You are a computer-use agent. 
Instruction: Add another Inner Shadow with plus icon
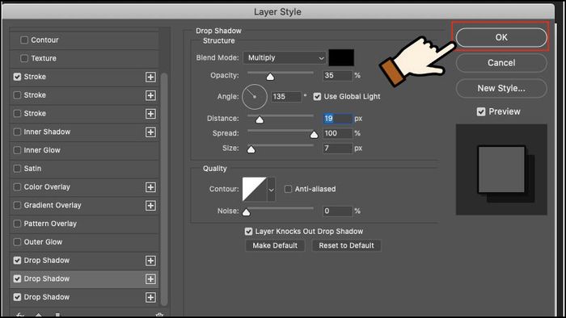pos(150,132)
